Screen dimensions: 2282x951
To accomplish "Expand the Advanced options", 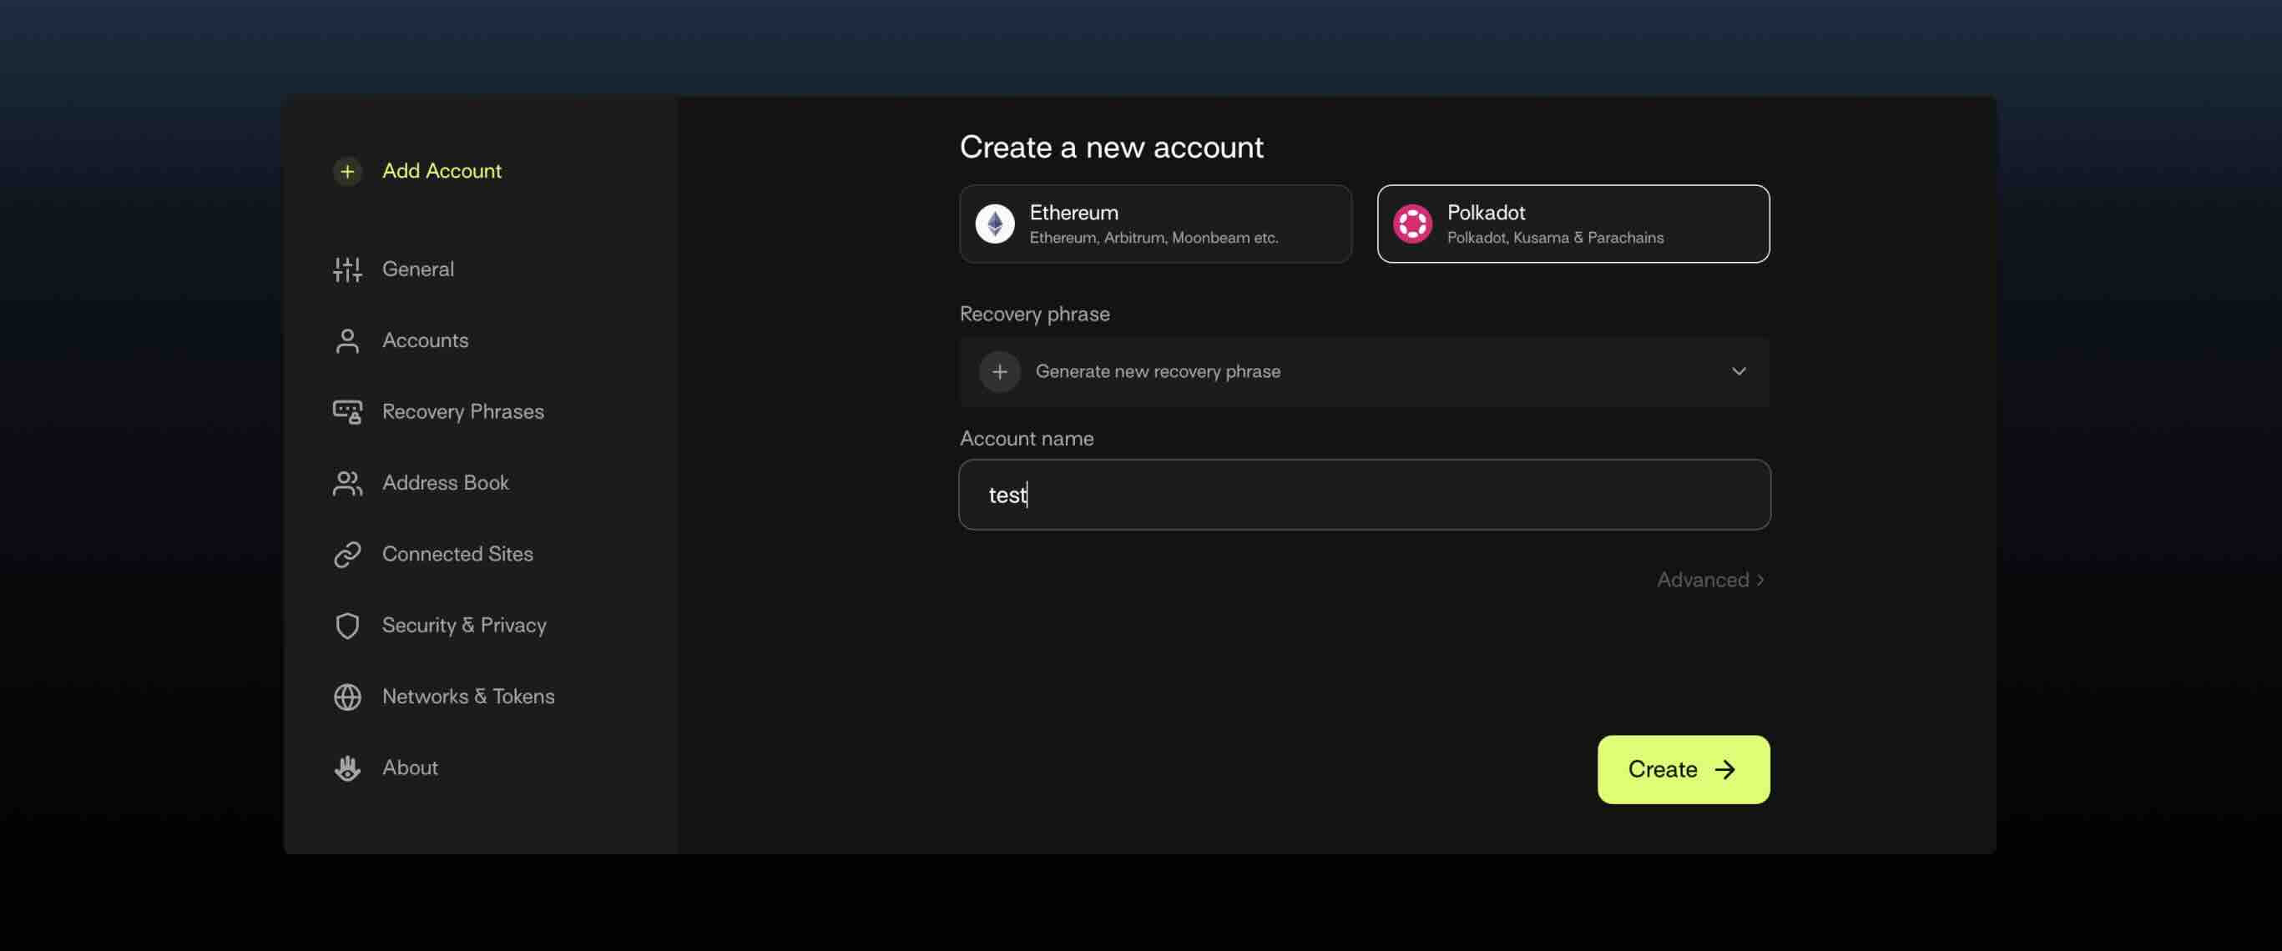I will (1710, 580).
